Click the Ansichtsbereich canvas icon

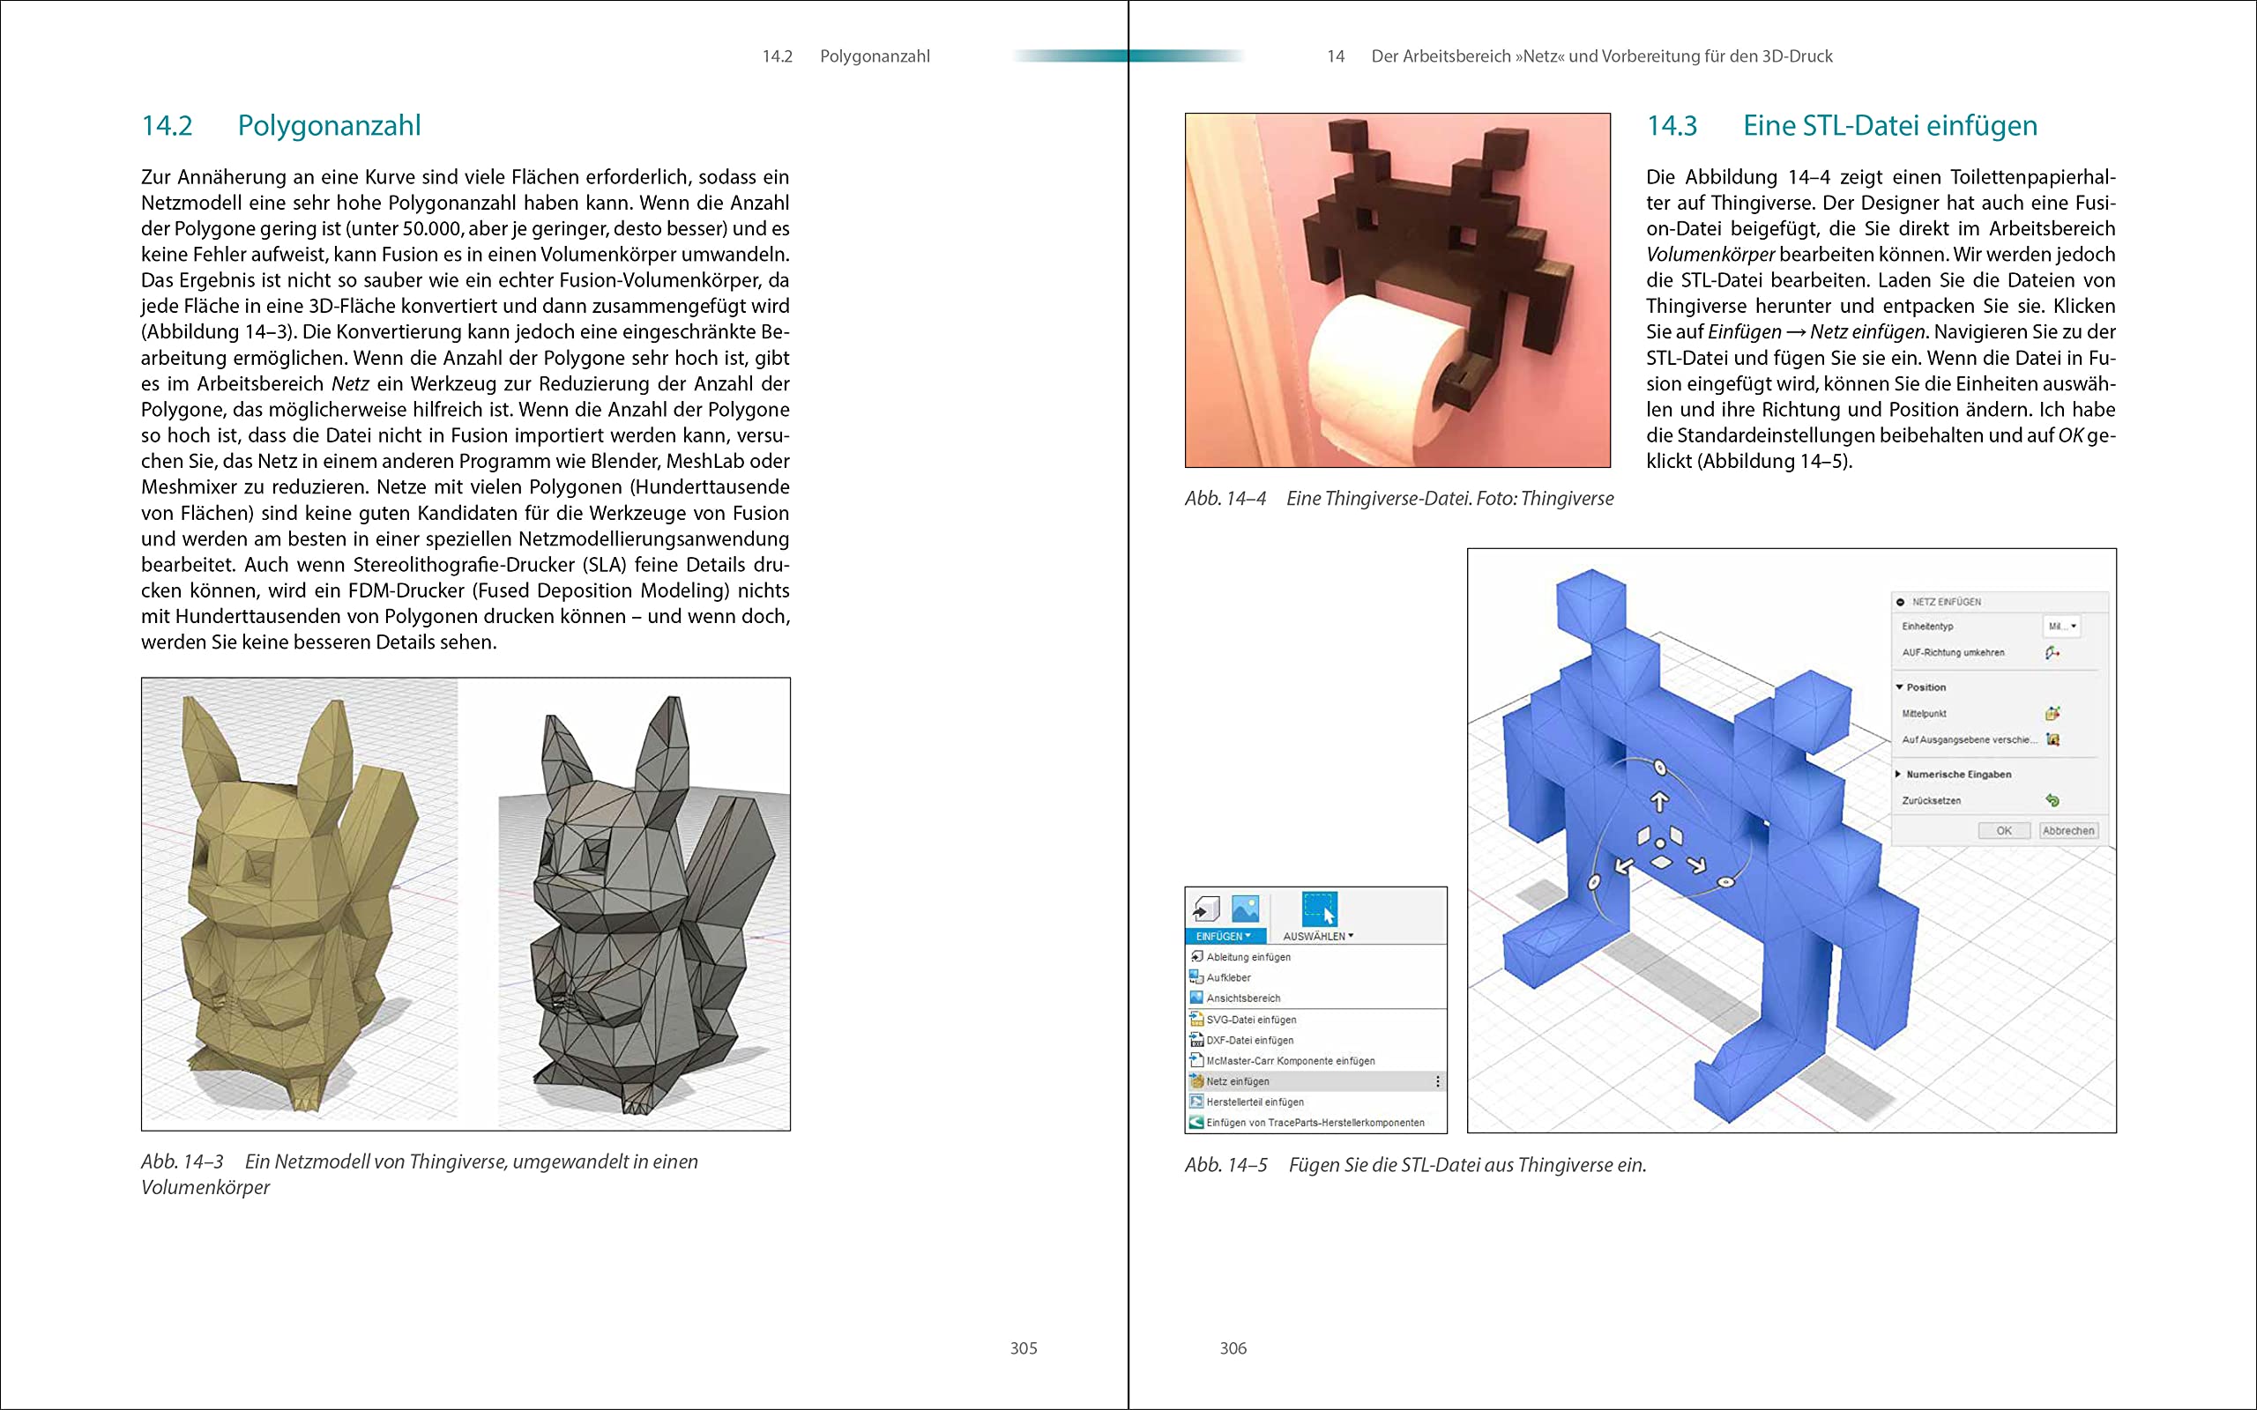point(1196,998)
